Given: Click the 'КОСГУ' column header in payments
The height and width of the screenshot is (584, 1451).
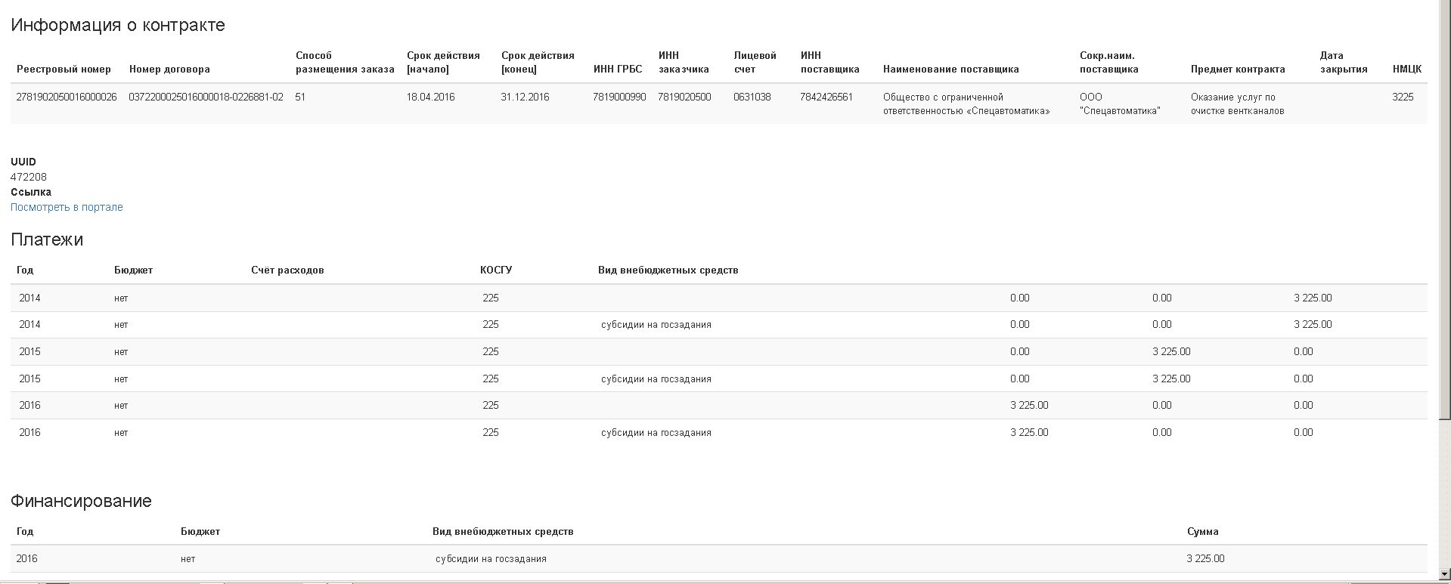Looking at the screenshot, I should pos(495,270).
